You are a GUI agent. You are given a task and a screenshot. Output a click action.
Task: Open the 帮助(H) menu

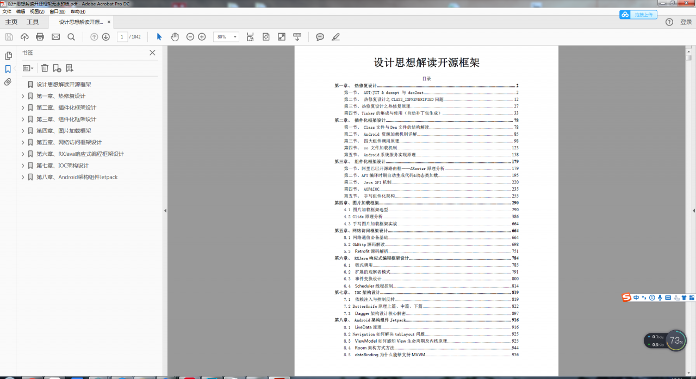(78, 11)
